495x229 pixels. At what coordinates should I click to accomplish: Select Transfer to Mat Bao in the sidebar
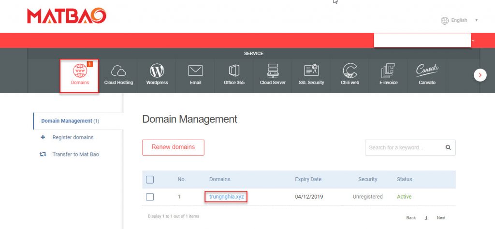point(76,154)
